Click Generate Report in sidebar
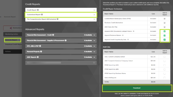Viewport: 173px width, 97px height. (x=13, y=40)
